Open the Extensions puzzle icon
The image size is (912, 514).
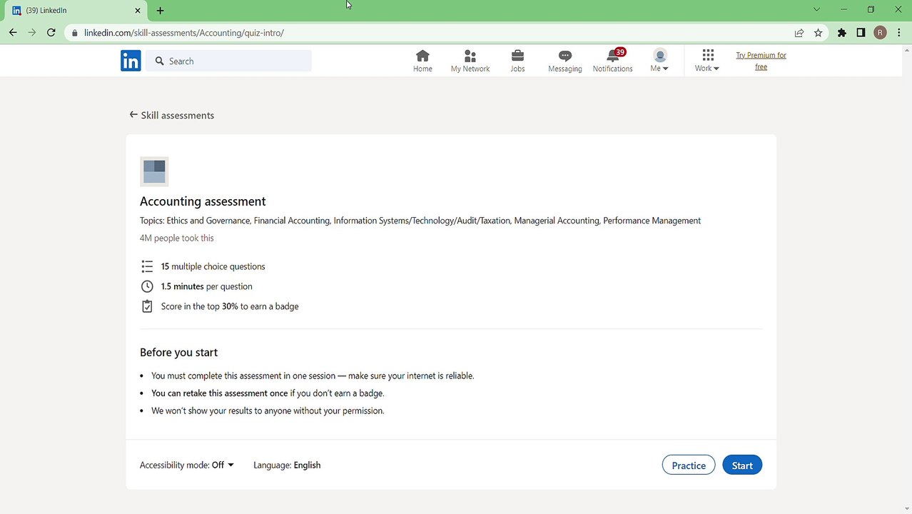pyautogui.click(x=842, y=33)
